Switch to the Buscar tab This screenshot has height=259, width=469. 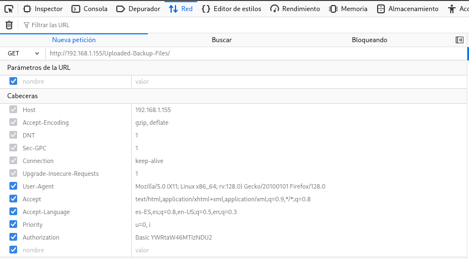pos(221,40)
